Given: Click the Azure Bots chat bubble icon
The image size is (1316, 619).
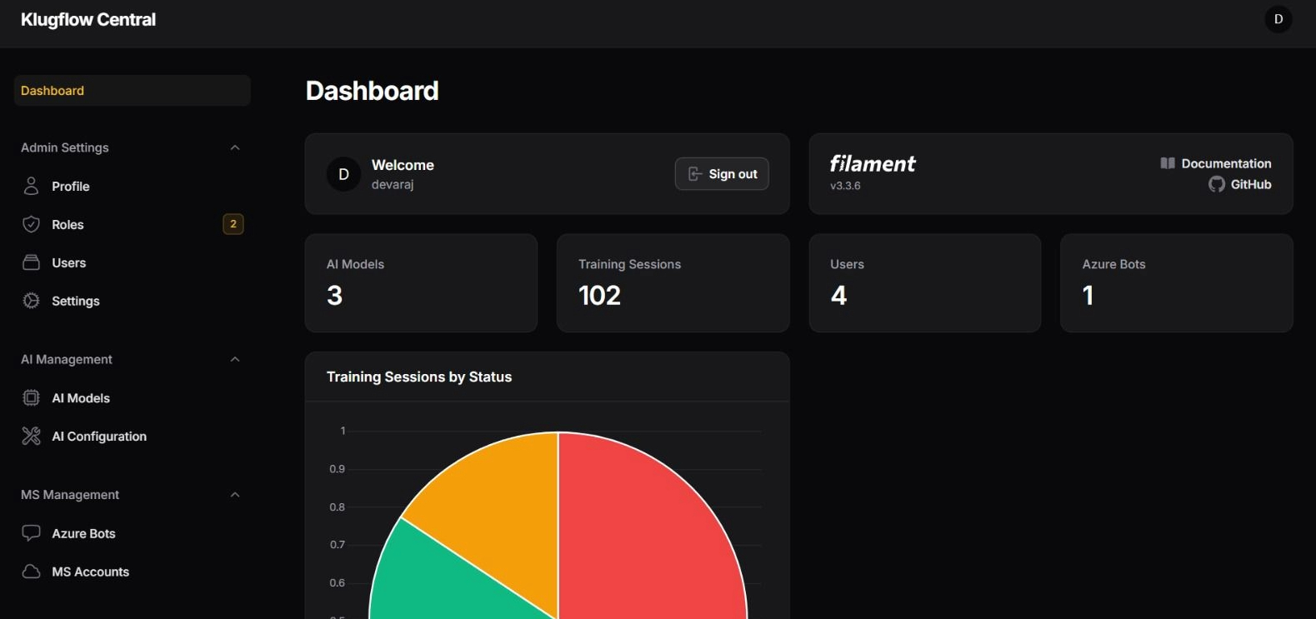Looking at the screenshot, I should pyautogui.click(x=31, y=533).
